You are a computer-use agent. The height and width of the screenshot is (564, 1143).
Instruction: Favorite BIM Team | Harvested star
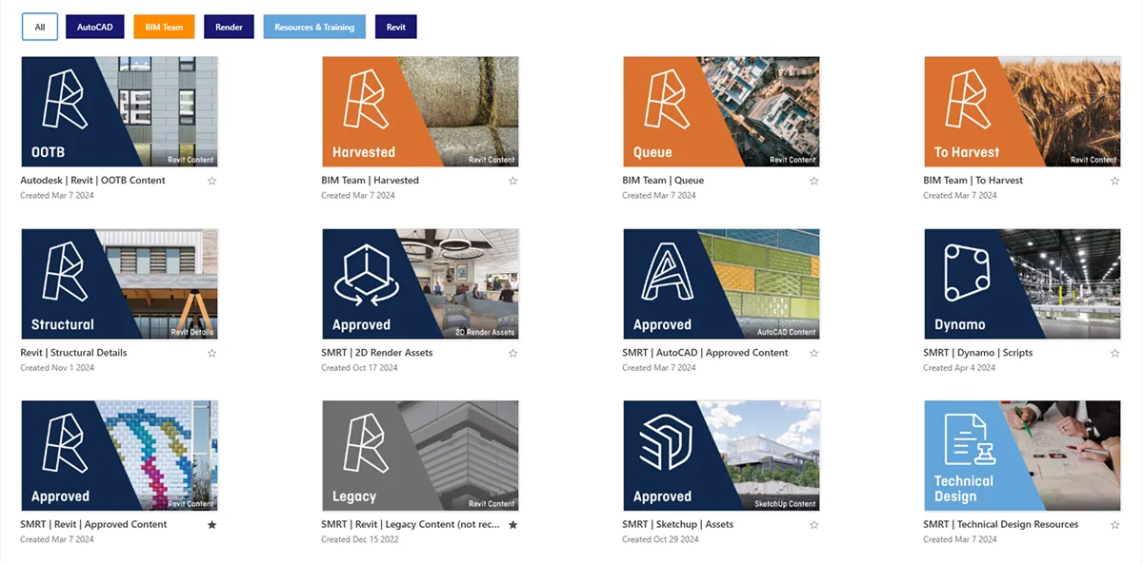coord(512,181)
